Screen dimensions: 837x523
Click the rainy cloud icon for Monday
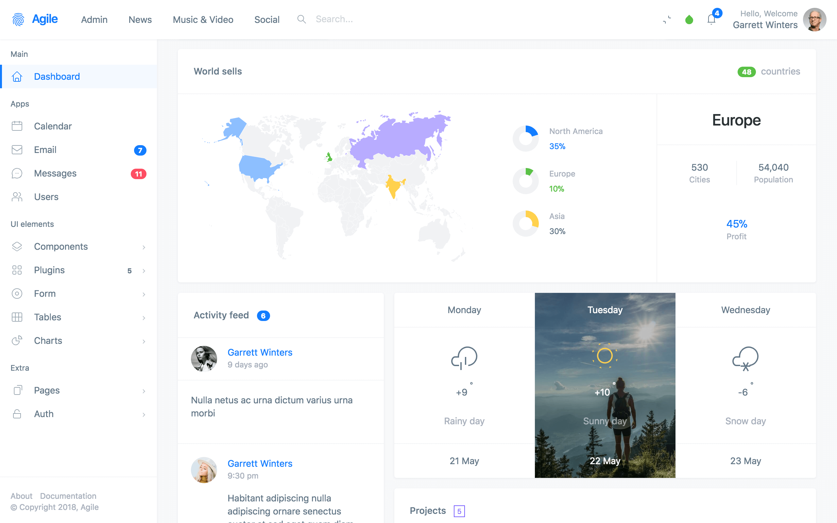[464, 358]
